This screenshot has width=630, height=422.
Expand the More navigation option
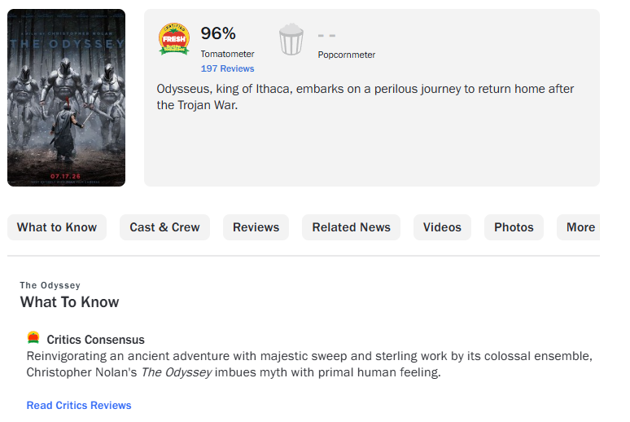[x=579, y=227]
